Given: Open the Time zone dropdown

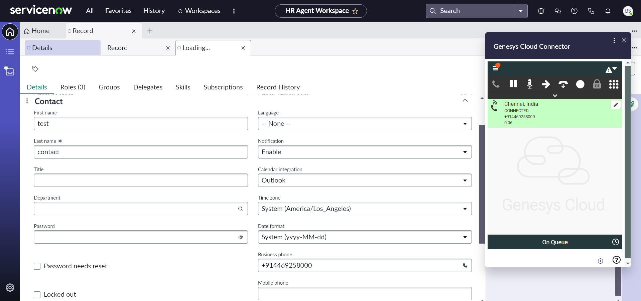Looking at the screenshot, I should pyautogui.click(x=365, y=209).
